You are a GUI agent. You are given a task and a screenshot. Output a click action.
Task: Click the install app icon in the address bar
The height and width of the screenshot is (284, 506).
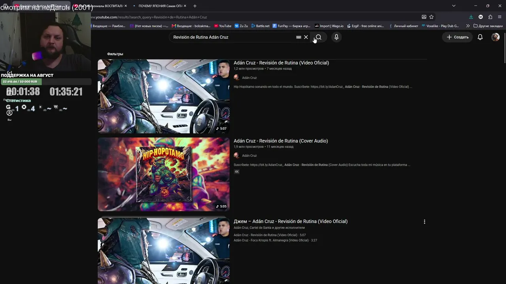coord(424,17)
